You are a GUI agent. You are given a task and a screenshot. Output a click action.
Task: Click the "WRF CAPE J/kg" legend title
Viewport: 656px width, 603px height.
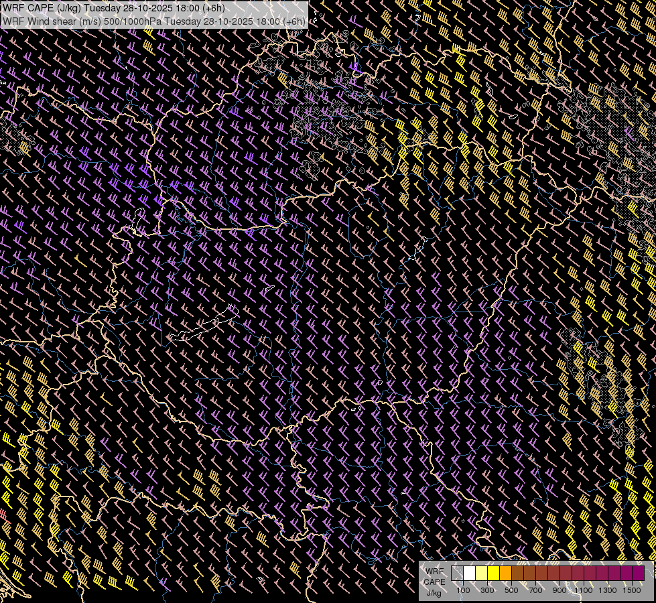pos(434,581)
